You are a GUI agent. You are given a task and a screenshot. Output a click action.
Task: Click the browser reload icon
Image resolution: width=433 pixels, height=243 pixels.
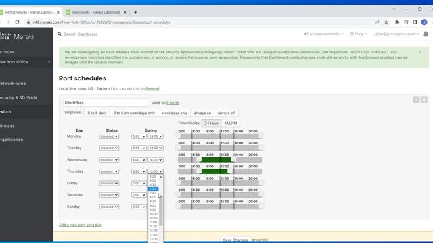(x=17, y=22)
